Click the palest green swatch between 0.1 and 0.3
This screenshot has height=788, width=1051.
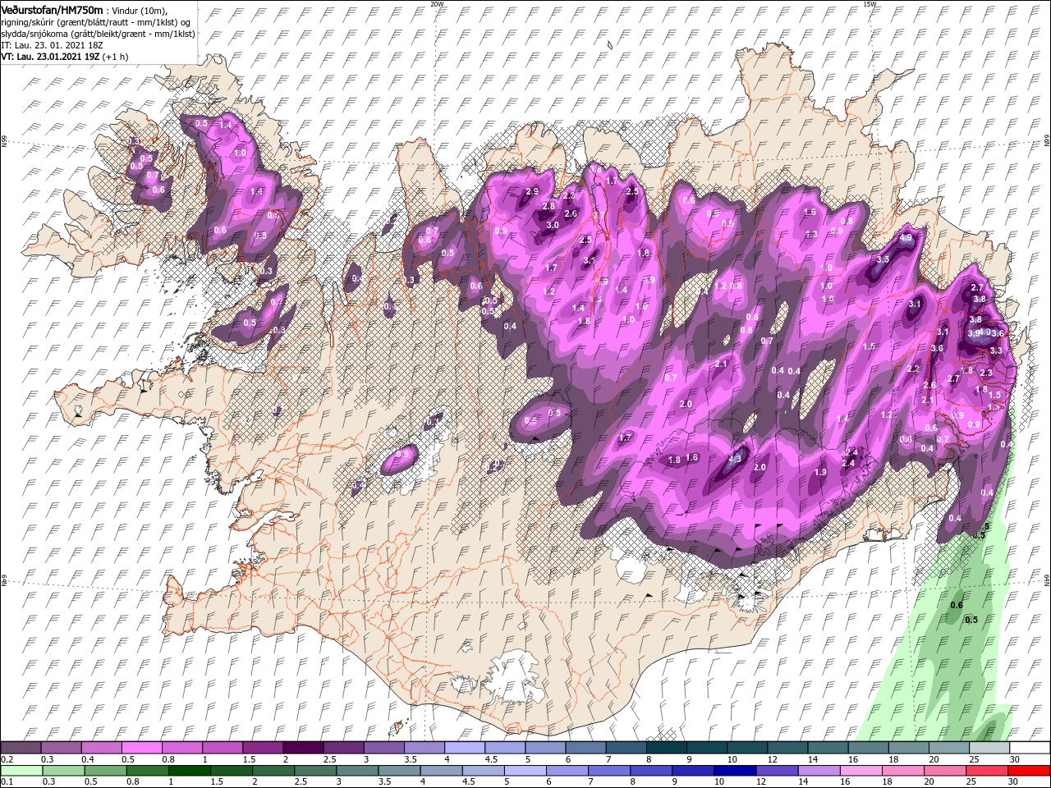pos(21,771)
